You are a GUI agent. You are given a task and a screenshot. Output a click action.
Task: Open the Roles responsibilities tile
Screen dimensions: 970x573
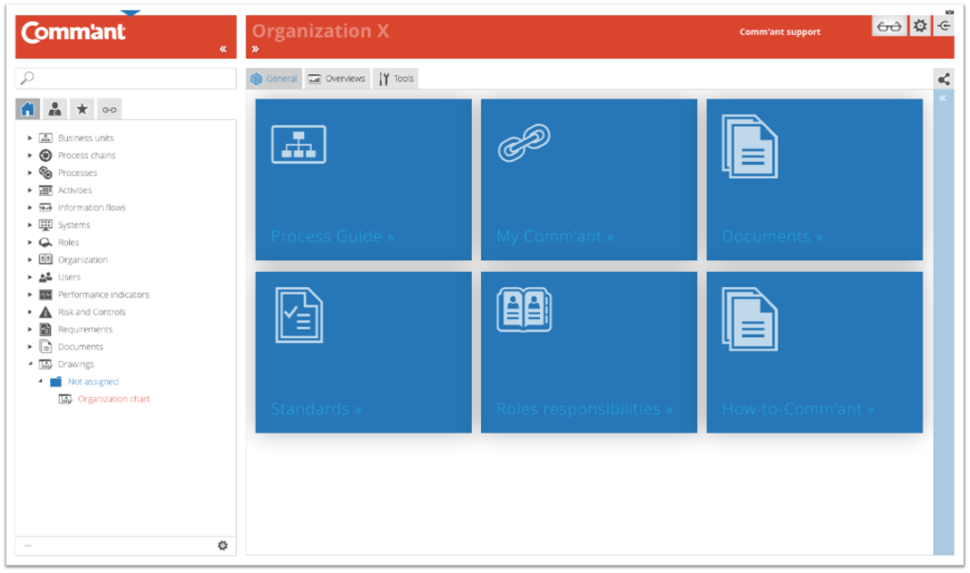tap(588, 351)
